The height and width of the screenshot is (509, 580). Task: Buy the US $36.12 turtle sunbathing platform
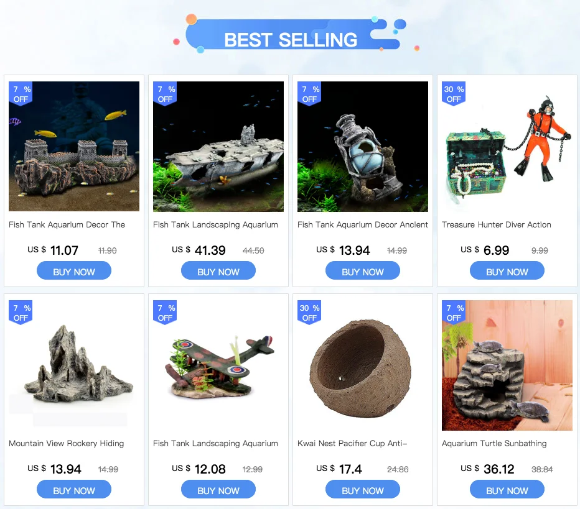tap(507, 490)
